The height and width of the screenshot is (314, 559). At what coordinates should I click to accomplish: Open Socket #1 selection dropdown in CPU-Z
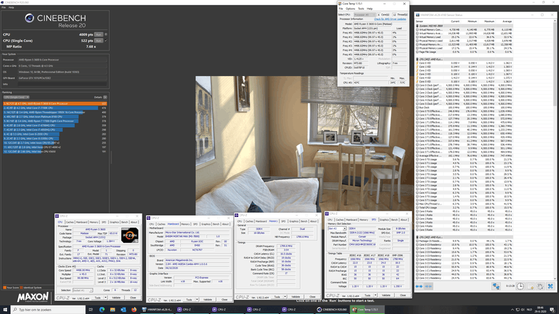pos(82,290)
